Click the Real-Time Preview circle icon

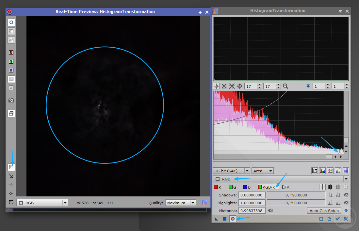[x=233, y=219]
